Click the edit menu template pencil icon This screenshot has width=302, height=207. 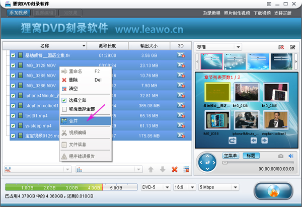pos(292,47)
